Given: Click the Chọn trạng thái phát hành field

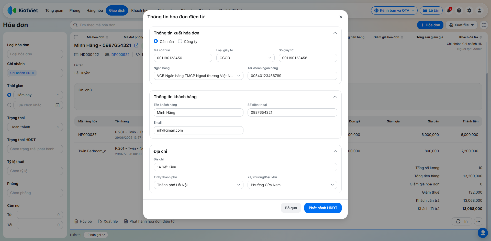Looking at the screenshot, I should tap(35, 149).
